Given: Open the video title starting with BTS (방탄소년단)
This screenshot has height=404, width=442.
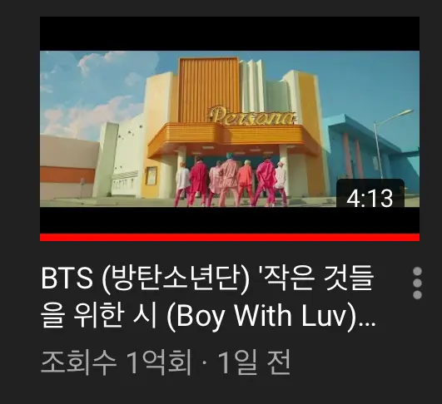Looking at the screenshot, I should (x=208, y=298).
